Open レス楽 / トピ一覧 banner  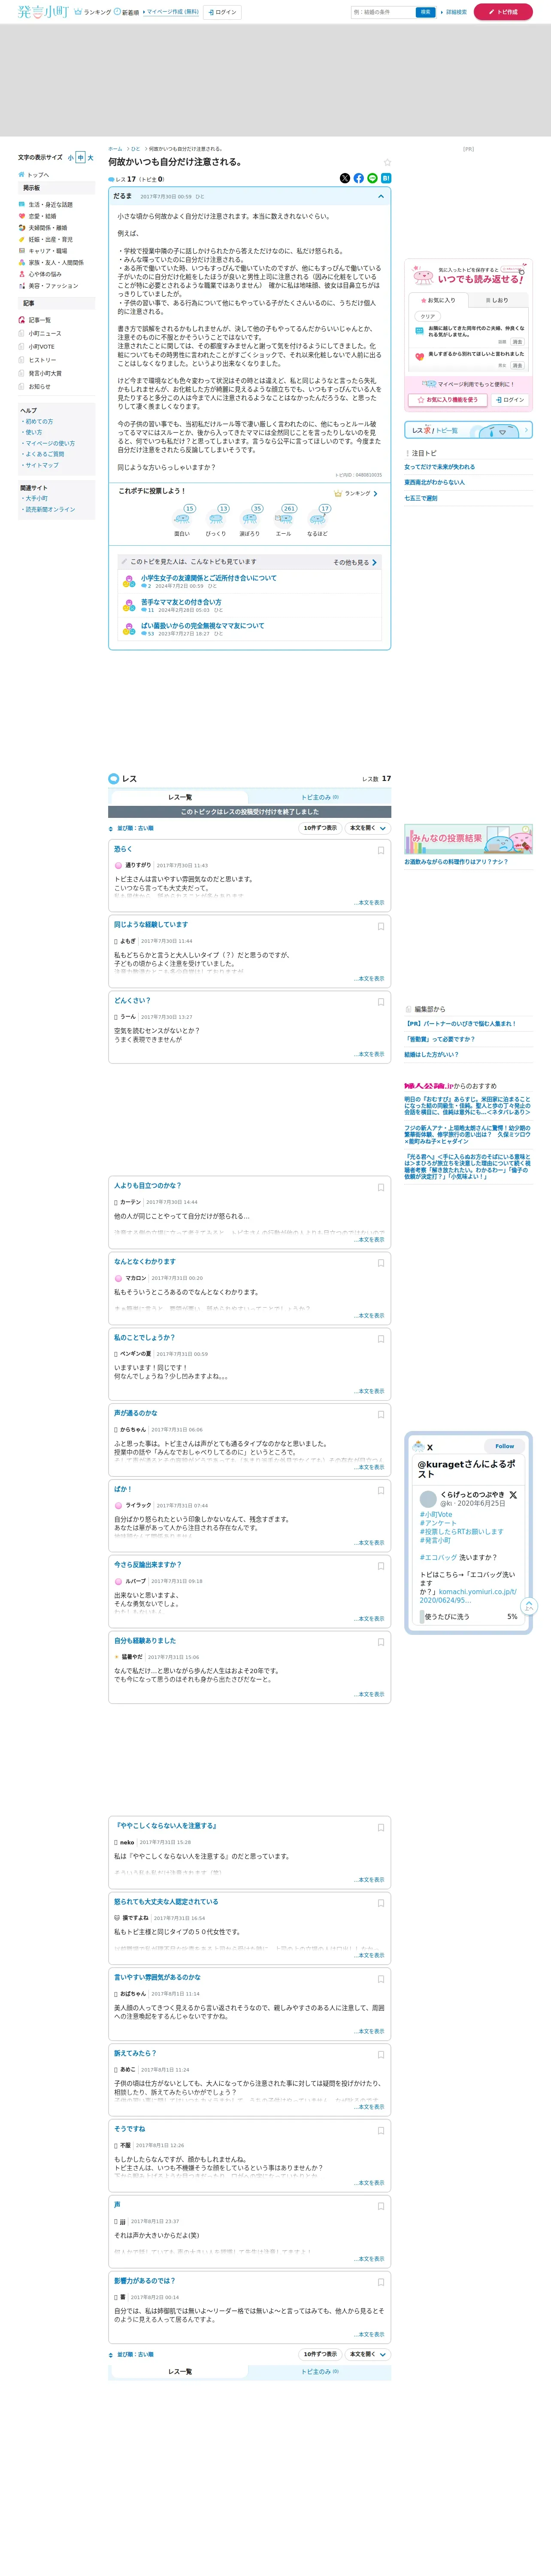(x=468, y=430)
